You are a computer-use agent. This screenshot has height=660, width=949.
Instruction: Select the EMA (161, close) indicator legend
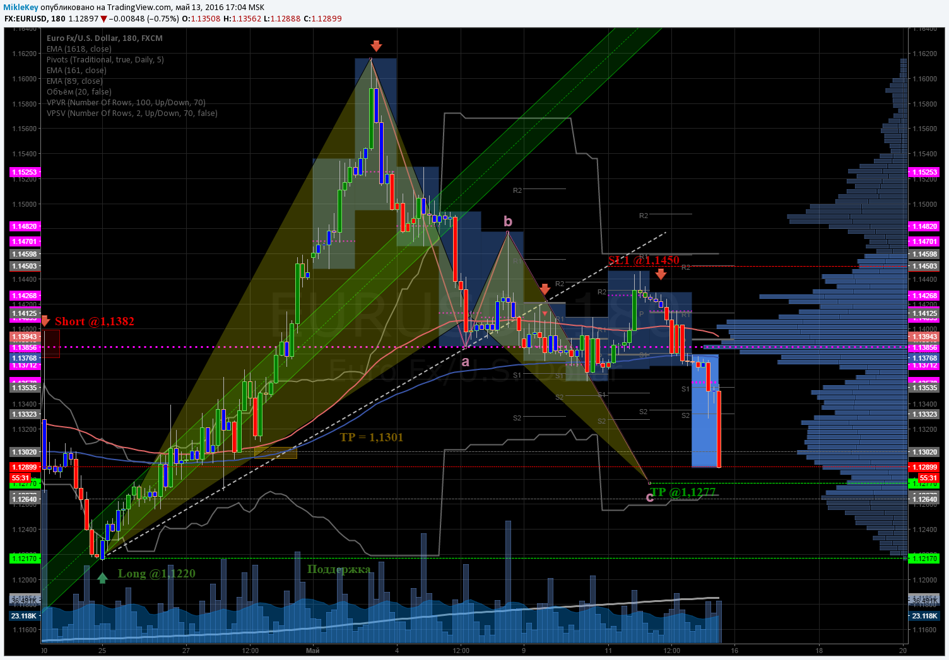(76, 70)
